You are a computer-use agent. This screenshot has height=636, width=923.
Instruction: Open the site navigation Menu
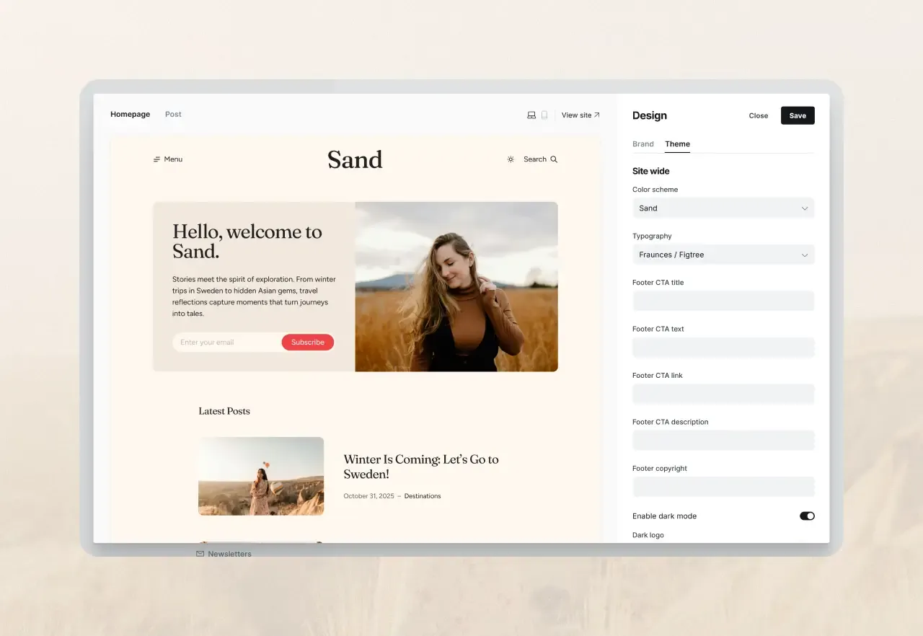tap(167, 159)
